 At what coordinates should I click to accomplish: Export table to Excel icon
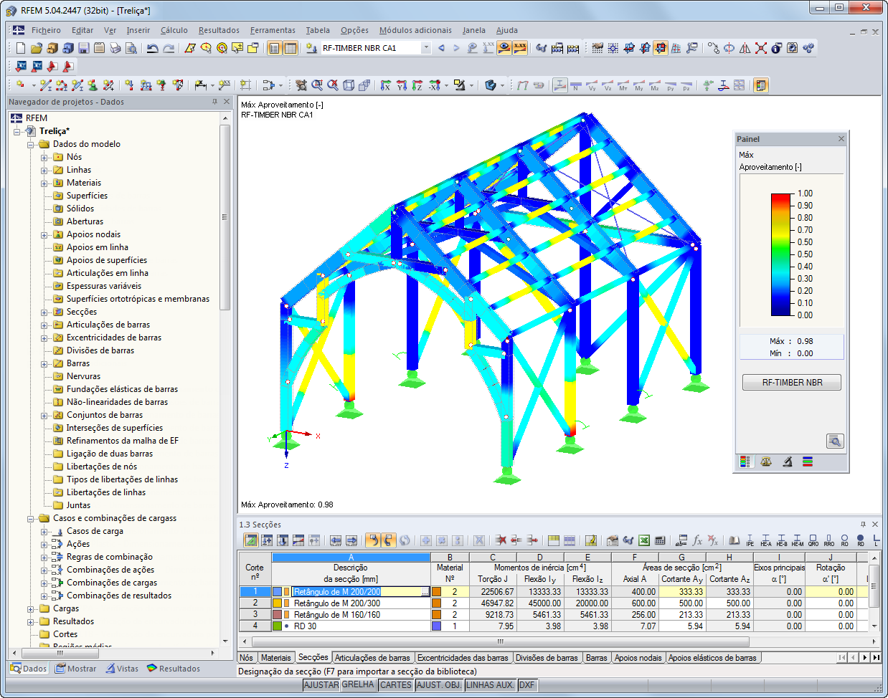pyautogui.click(x=644, y=540)
